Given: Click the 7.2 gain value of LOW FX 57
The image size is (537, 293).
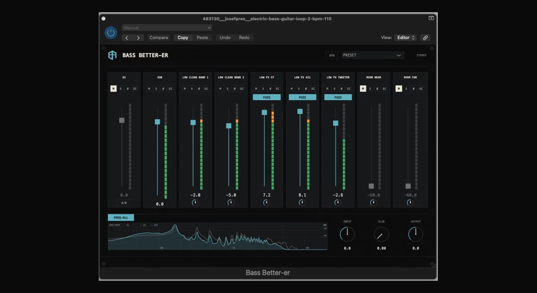Looking at the screenshot, I should point(267,195).
